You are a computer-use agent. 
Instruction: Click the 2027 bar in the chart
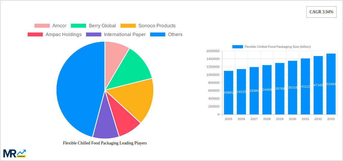(254, 91)
